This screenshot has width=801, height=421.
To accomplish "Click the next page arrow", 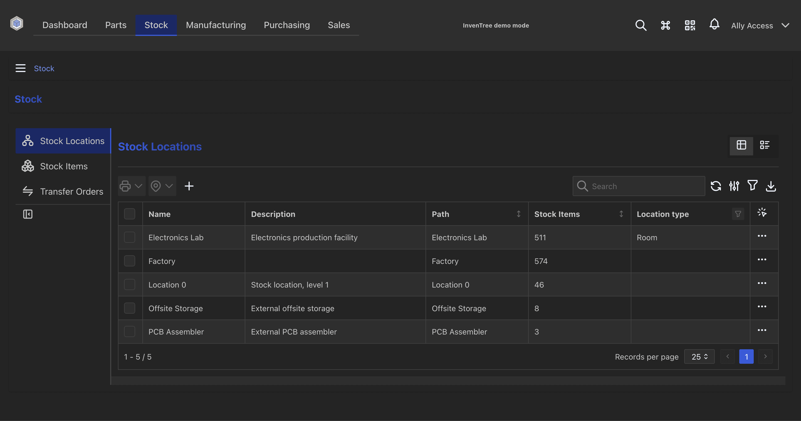I will coord(765,357).
